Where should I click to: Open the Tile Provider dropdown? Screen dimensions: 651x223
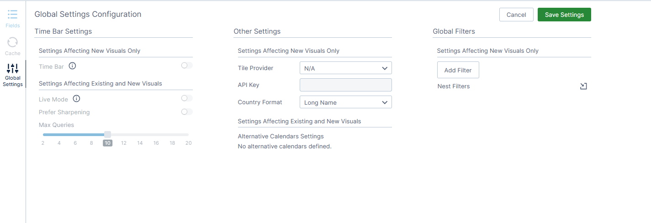(346, 68)
